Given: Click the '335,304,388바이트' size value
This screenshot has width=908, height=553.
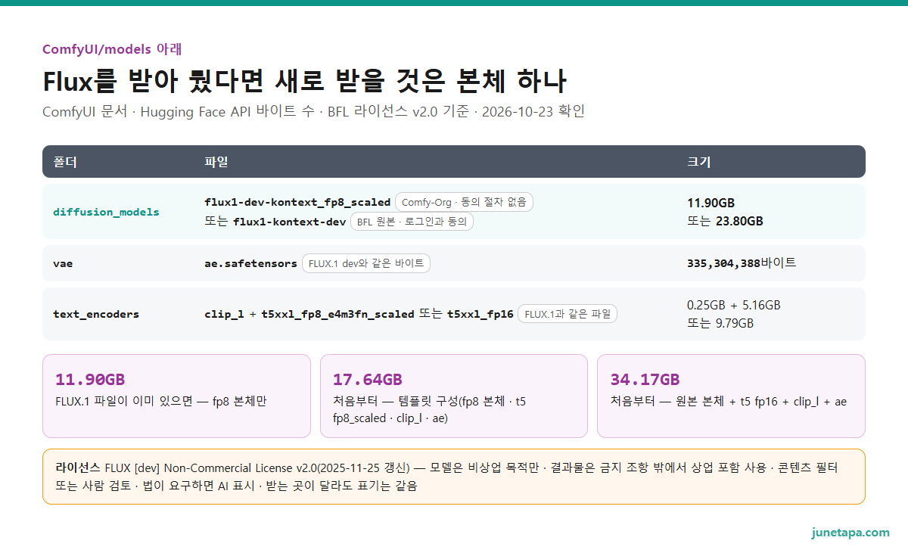Looking at the screenshot, I should point(742,263).
